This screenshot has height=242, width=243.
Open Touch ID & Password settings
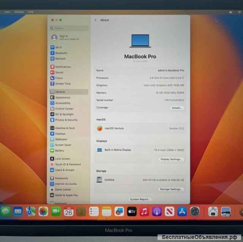(x=66, y=164)
